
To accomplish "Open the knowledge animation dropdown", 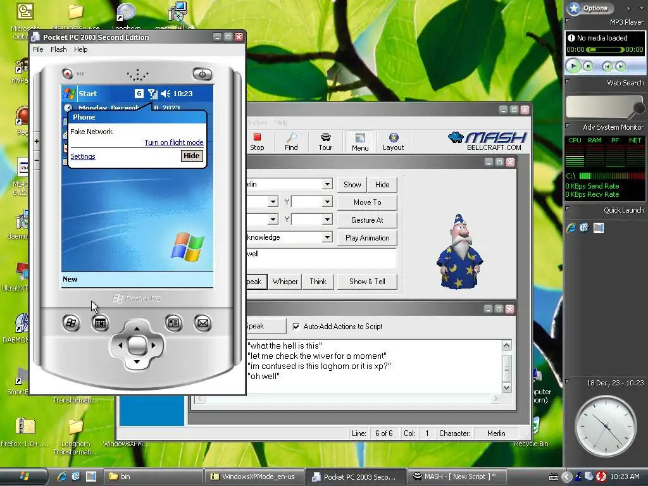I will tap(327, 237).
